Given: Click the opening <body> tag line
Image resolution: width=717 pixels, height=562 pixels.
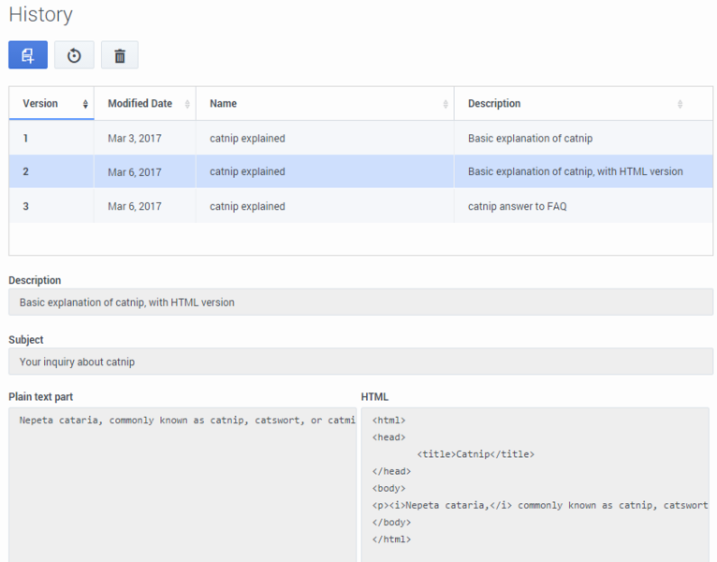Looking at the screenshot, I should tap(388, 488).
